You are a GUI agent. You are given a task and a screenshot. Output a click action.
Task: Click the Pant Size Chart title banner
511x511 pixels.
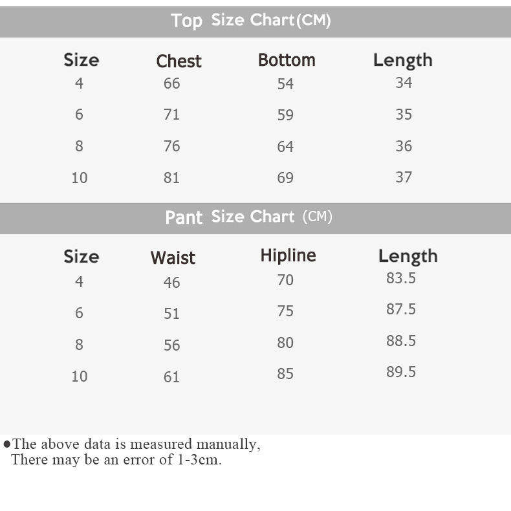coord(249,217)
